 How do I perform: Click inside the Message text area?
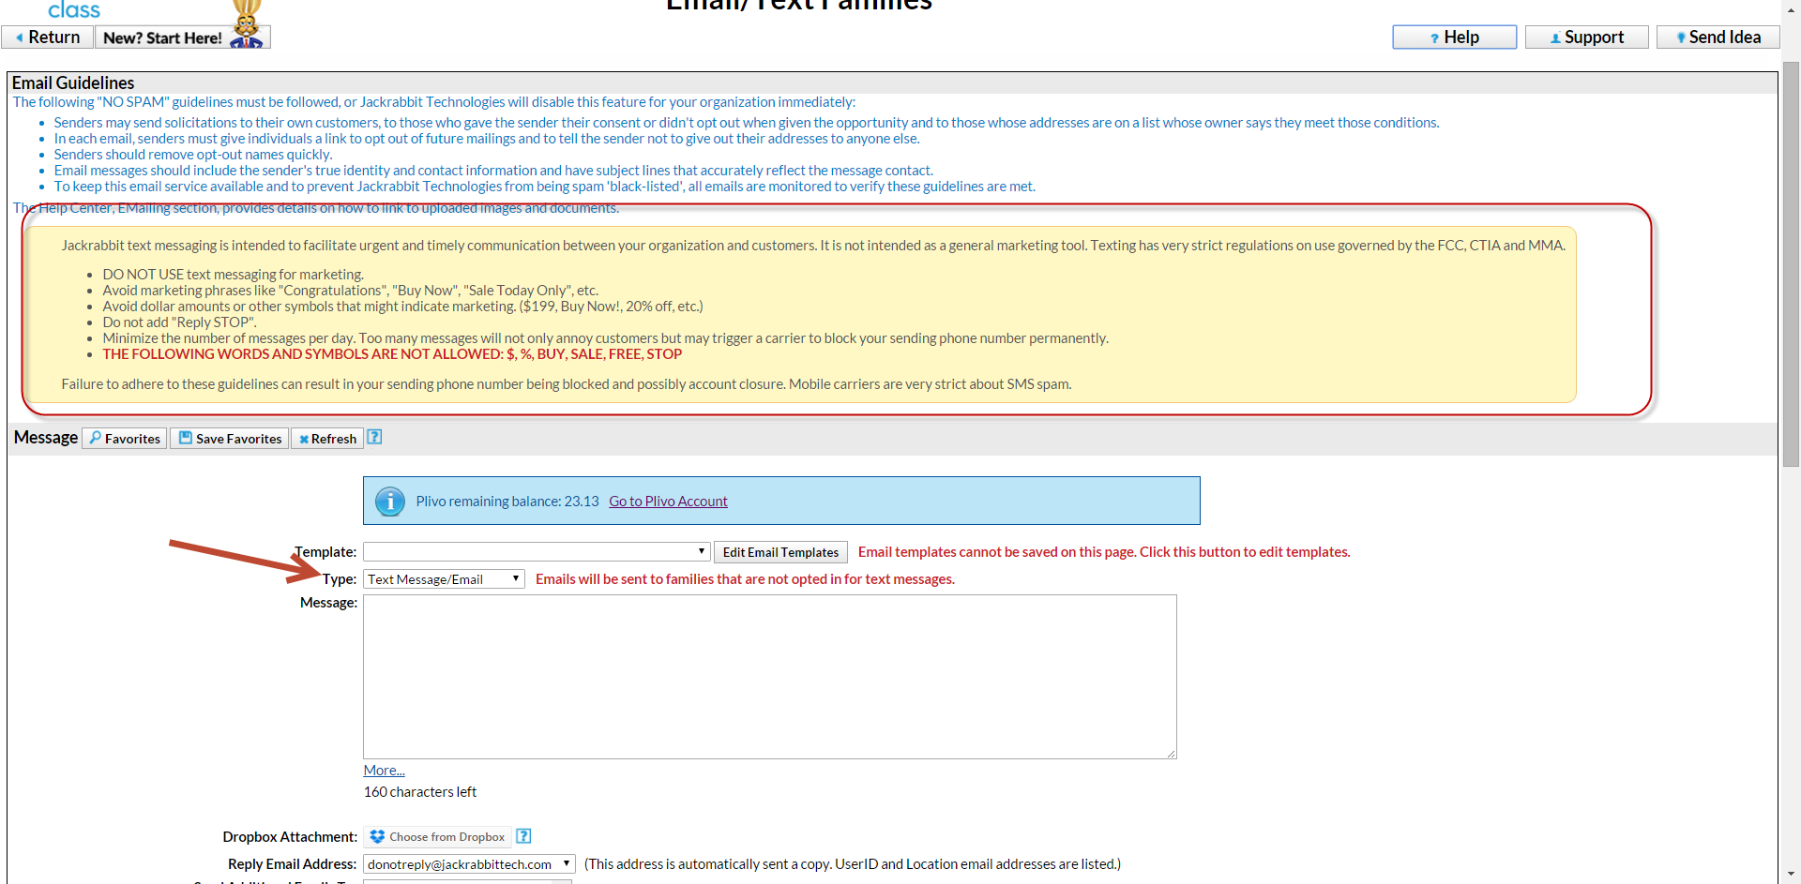pyautogui.click(x=769, y=677)
